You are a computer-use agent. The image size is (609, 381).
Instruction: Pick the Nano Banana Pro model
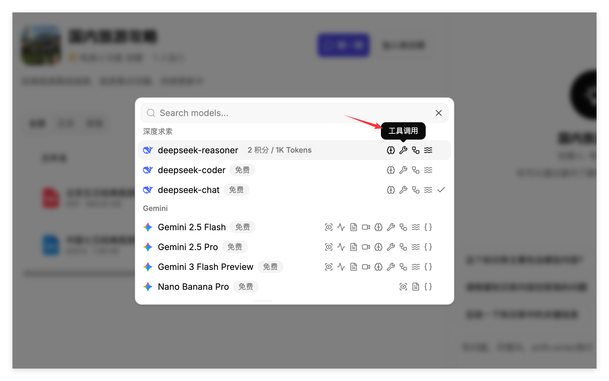294,287
